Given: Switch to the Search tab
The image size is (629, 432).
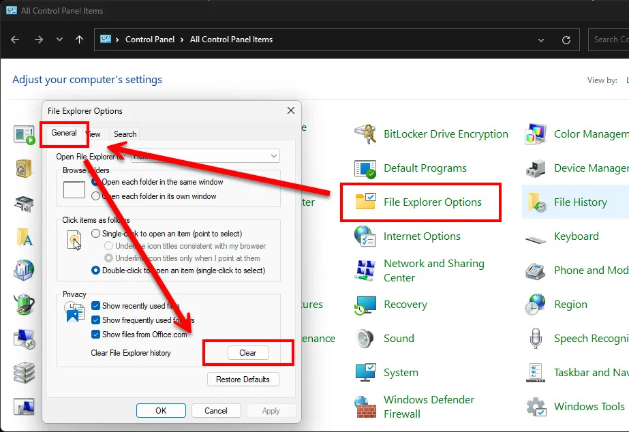Looking at the screenshot, I should coord(125,134).
